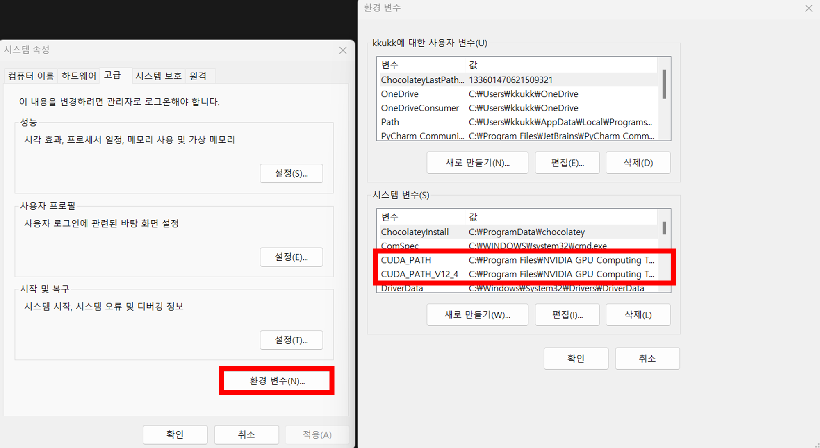Create new user variable with 새로 만들기(N)

click(x=477, y=163)
